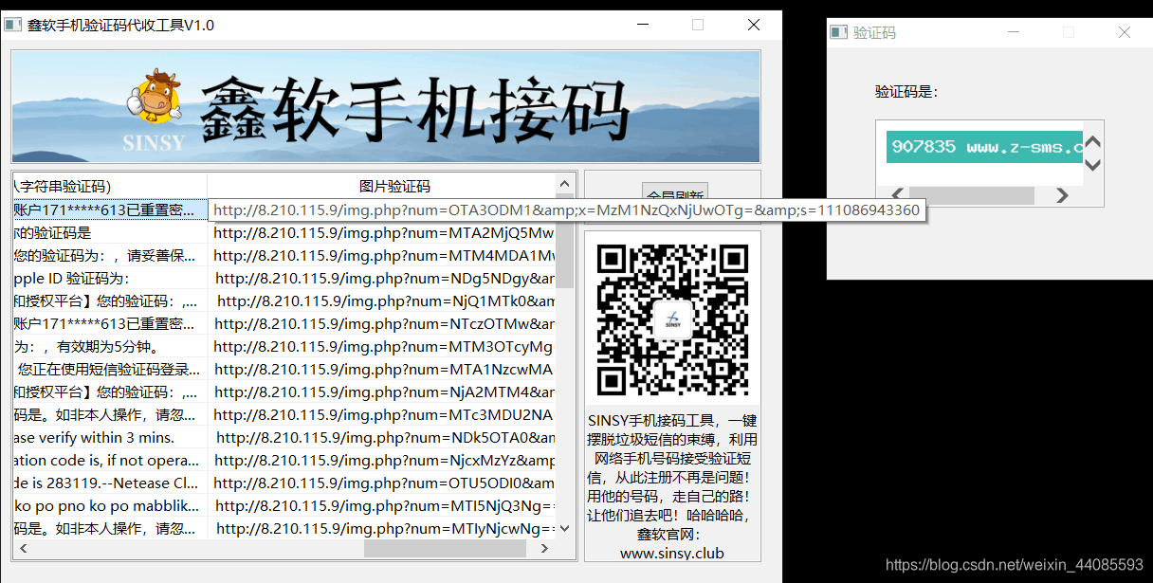1153x583 pixels.
Task: Click the table's vertical scrollbar thumb
Action: (565, 242)
